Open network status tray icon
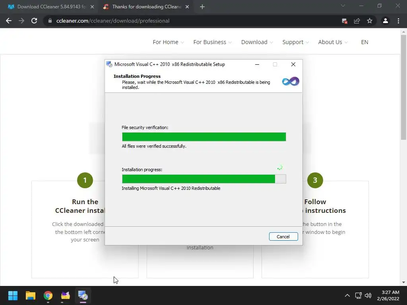Viewport: 407px width, 305px height. 359,295
